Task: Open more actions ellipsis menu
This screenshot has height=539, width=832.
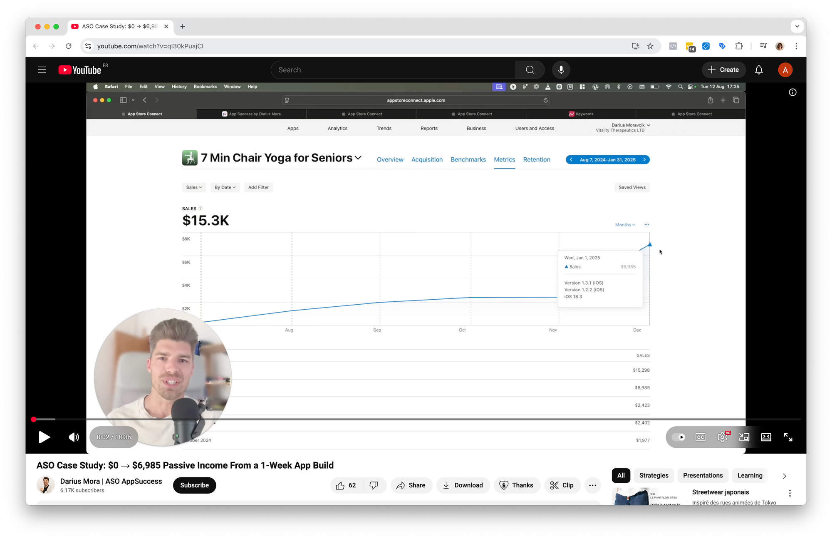Action: click(x=592, y=485)
